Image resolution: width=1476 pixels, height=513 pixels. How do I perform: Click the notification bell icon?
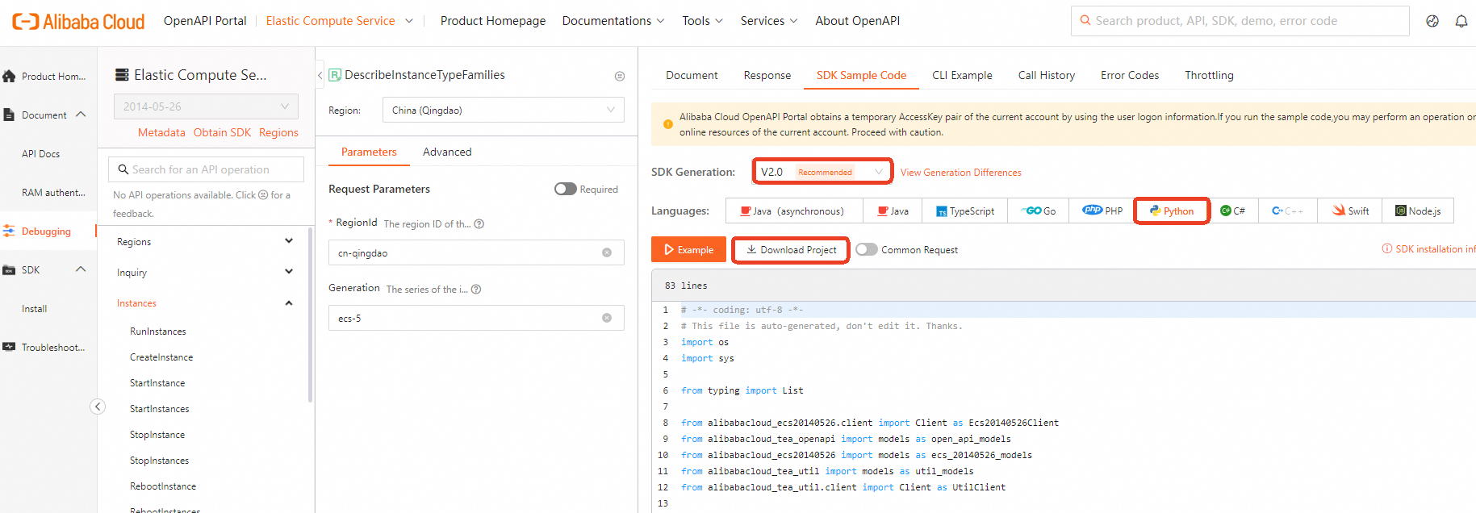[x=1461, y=21]
